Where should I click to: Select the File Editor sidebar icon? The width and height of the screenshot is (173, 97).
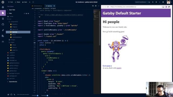3,13
